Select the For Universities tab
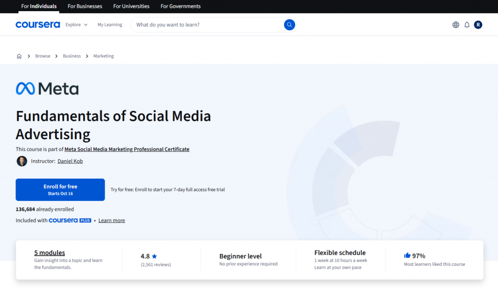 tap(131, 6)
